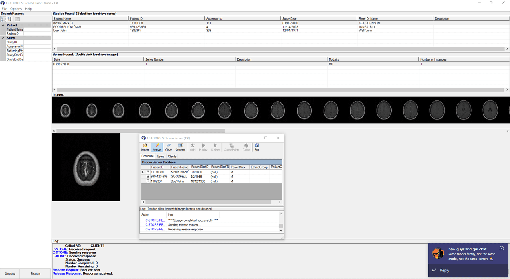Click the Association icon in Dicom Server
510x279 pixels.
[x=231, y=147]
